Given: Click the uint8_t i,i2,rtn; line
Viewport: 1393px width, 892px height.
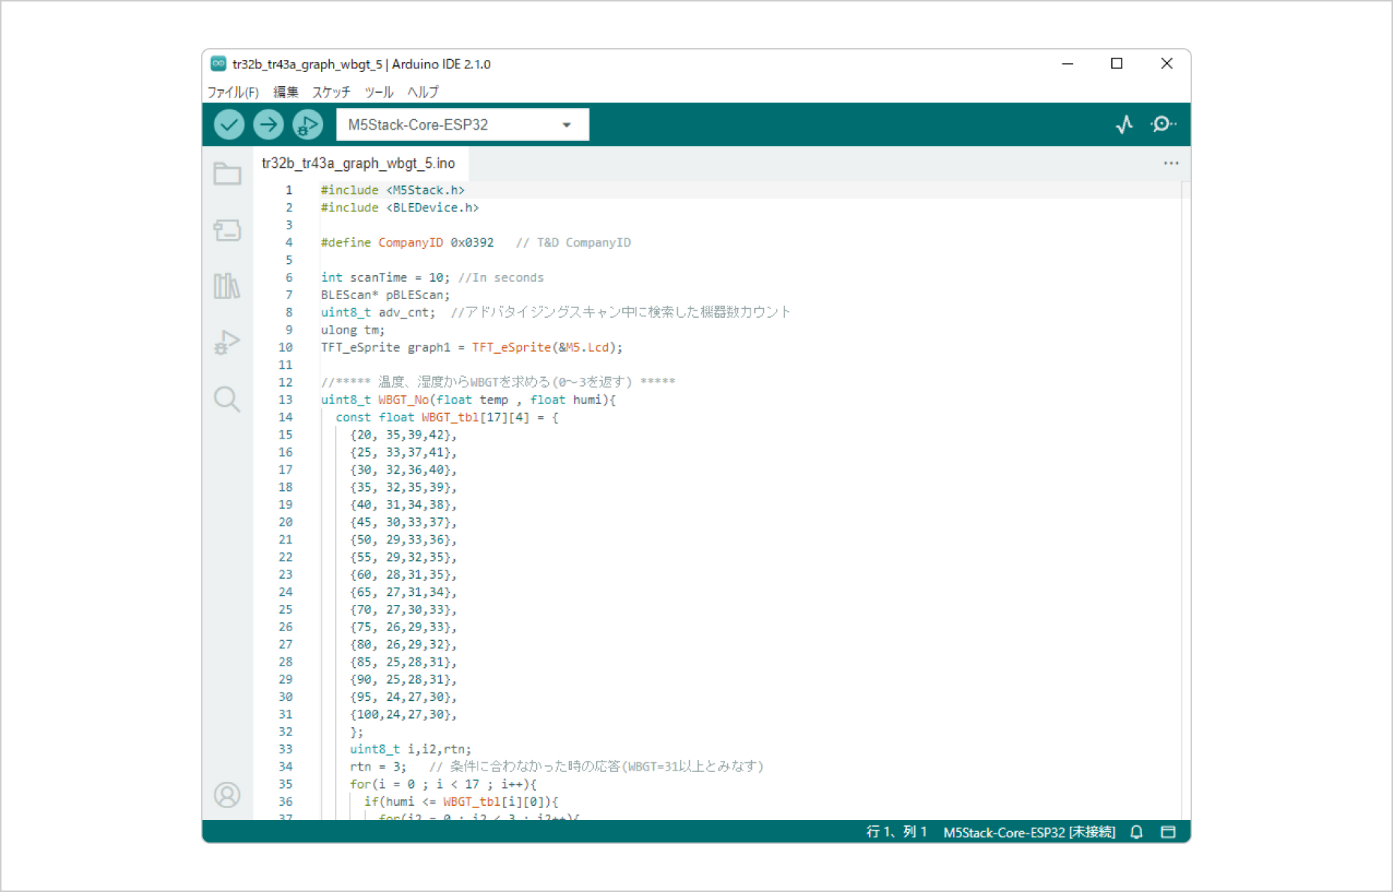Looking at the screenshot, I should (x=410, y=750).
